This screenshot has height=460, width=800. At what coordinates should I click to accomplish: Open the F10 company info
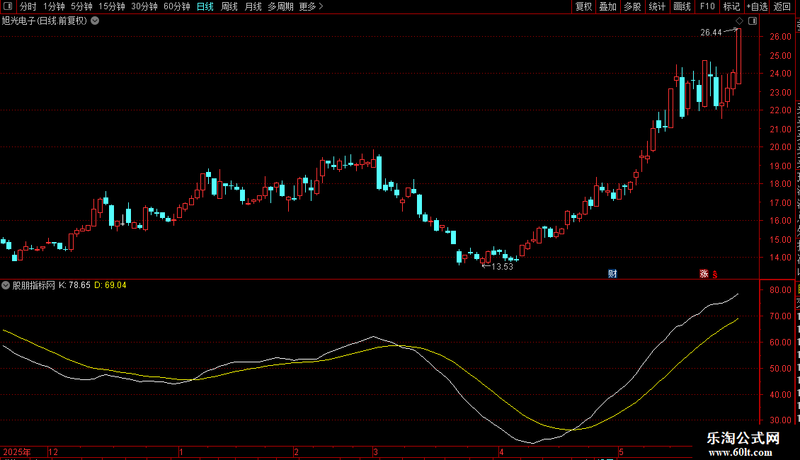pos(707,6)
